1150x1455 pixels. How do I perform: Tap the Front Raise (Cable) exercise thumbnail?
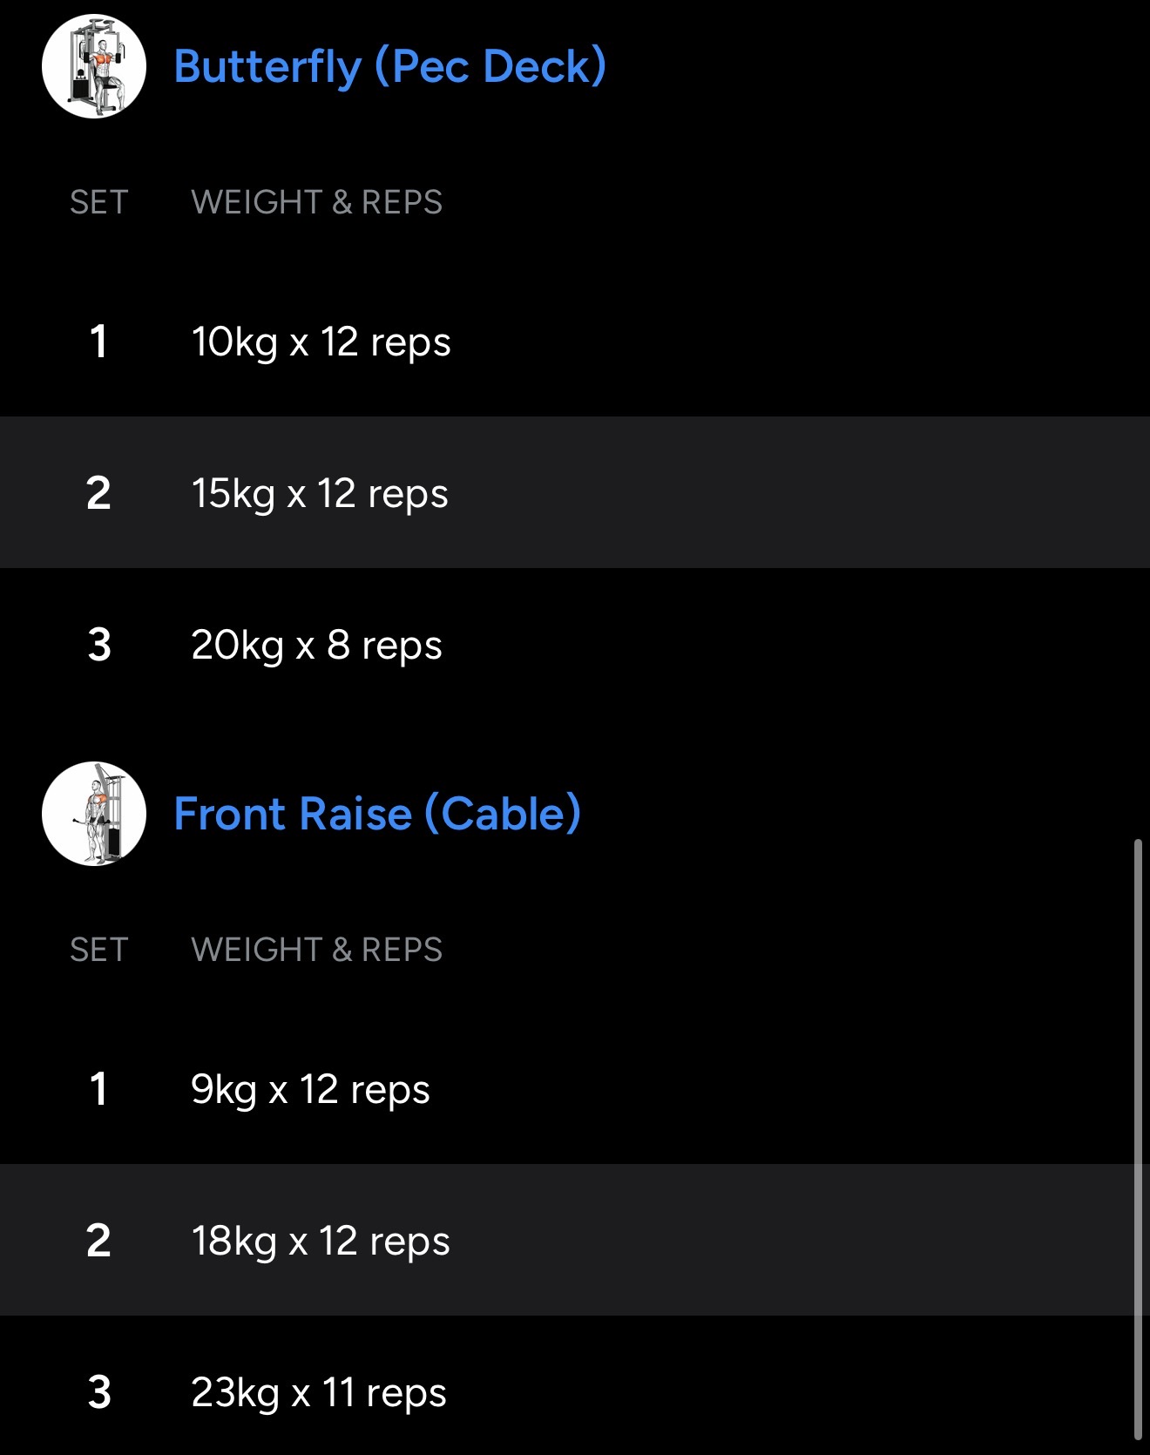point(94,814)
